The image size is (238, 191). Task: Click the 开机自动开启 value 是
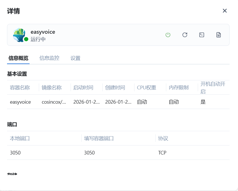(203, 102)
